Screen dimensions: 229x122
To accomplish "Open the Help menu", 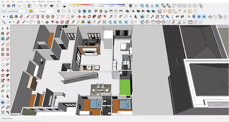I will click(59, 1).
